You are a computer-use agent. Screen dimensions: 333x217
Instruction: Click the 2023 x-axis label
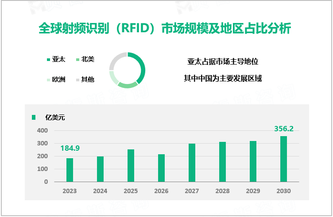(x=70, y=191)
